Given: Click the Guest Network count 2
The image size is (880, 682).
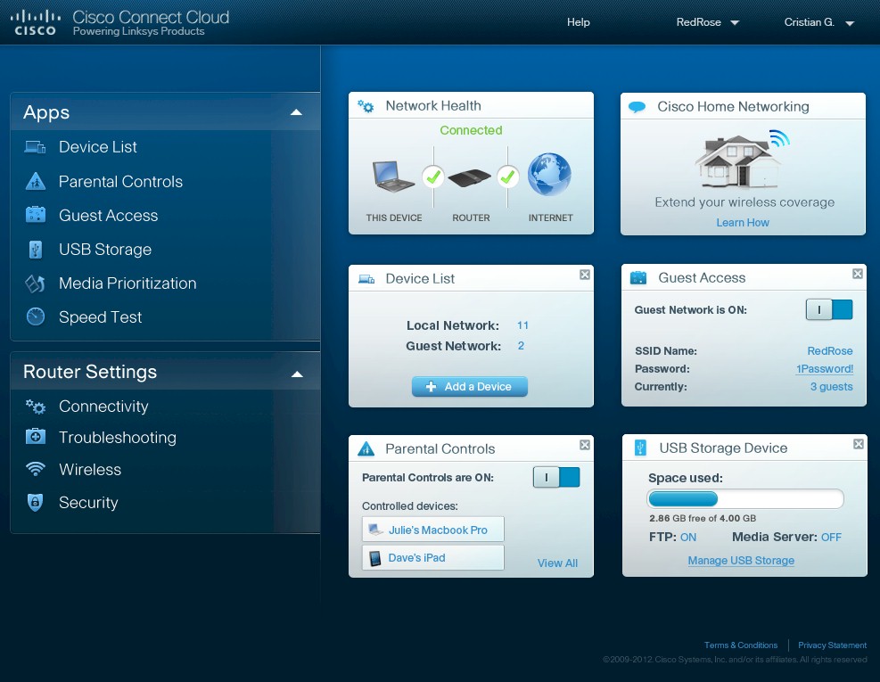Looking at the screenshot, I should tap(521, 346).
